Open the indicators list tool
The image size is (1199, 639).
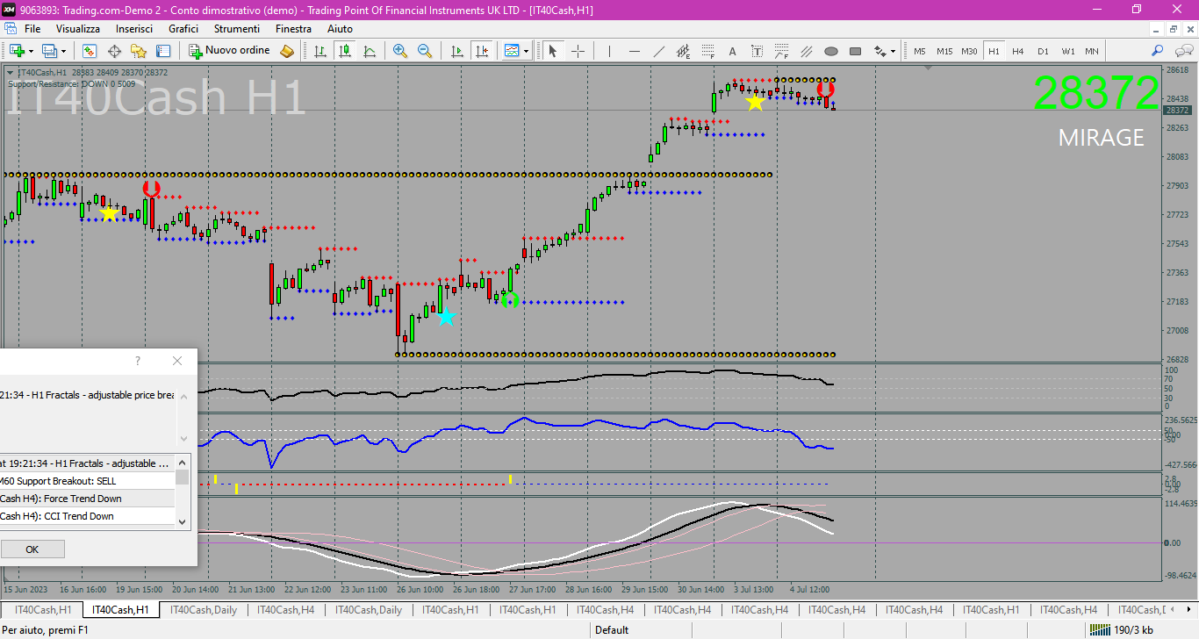tap(512, 51)
